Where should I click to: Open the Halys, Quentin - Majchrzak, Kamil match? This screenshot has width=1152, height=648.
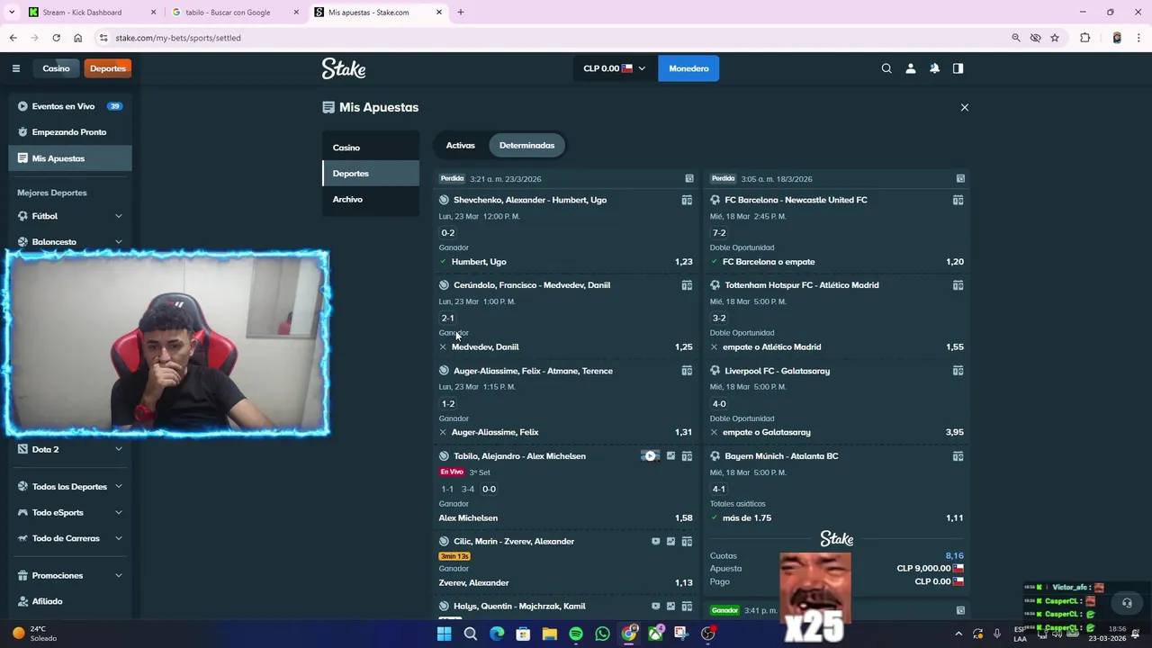[x=519, y=607]
